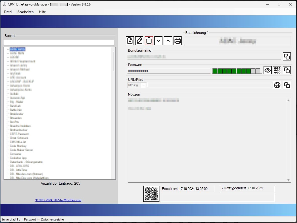297x223 pixels.
Task: Open the Bearbeiten menu
Action: point(26,12)
